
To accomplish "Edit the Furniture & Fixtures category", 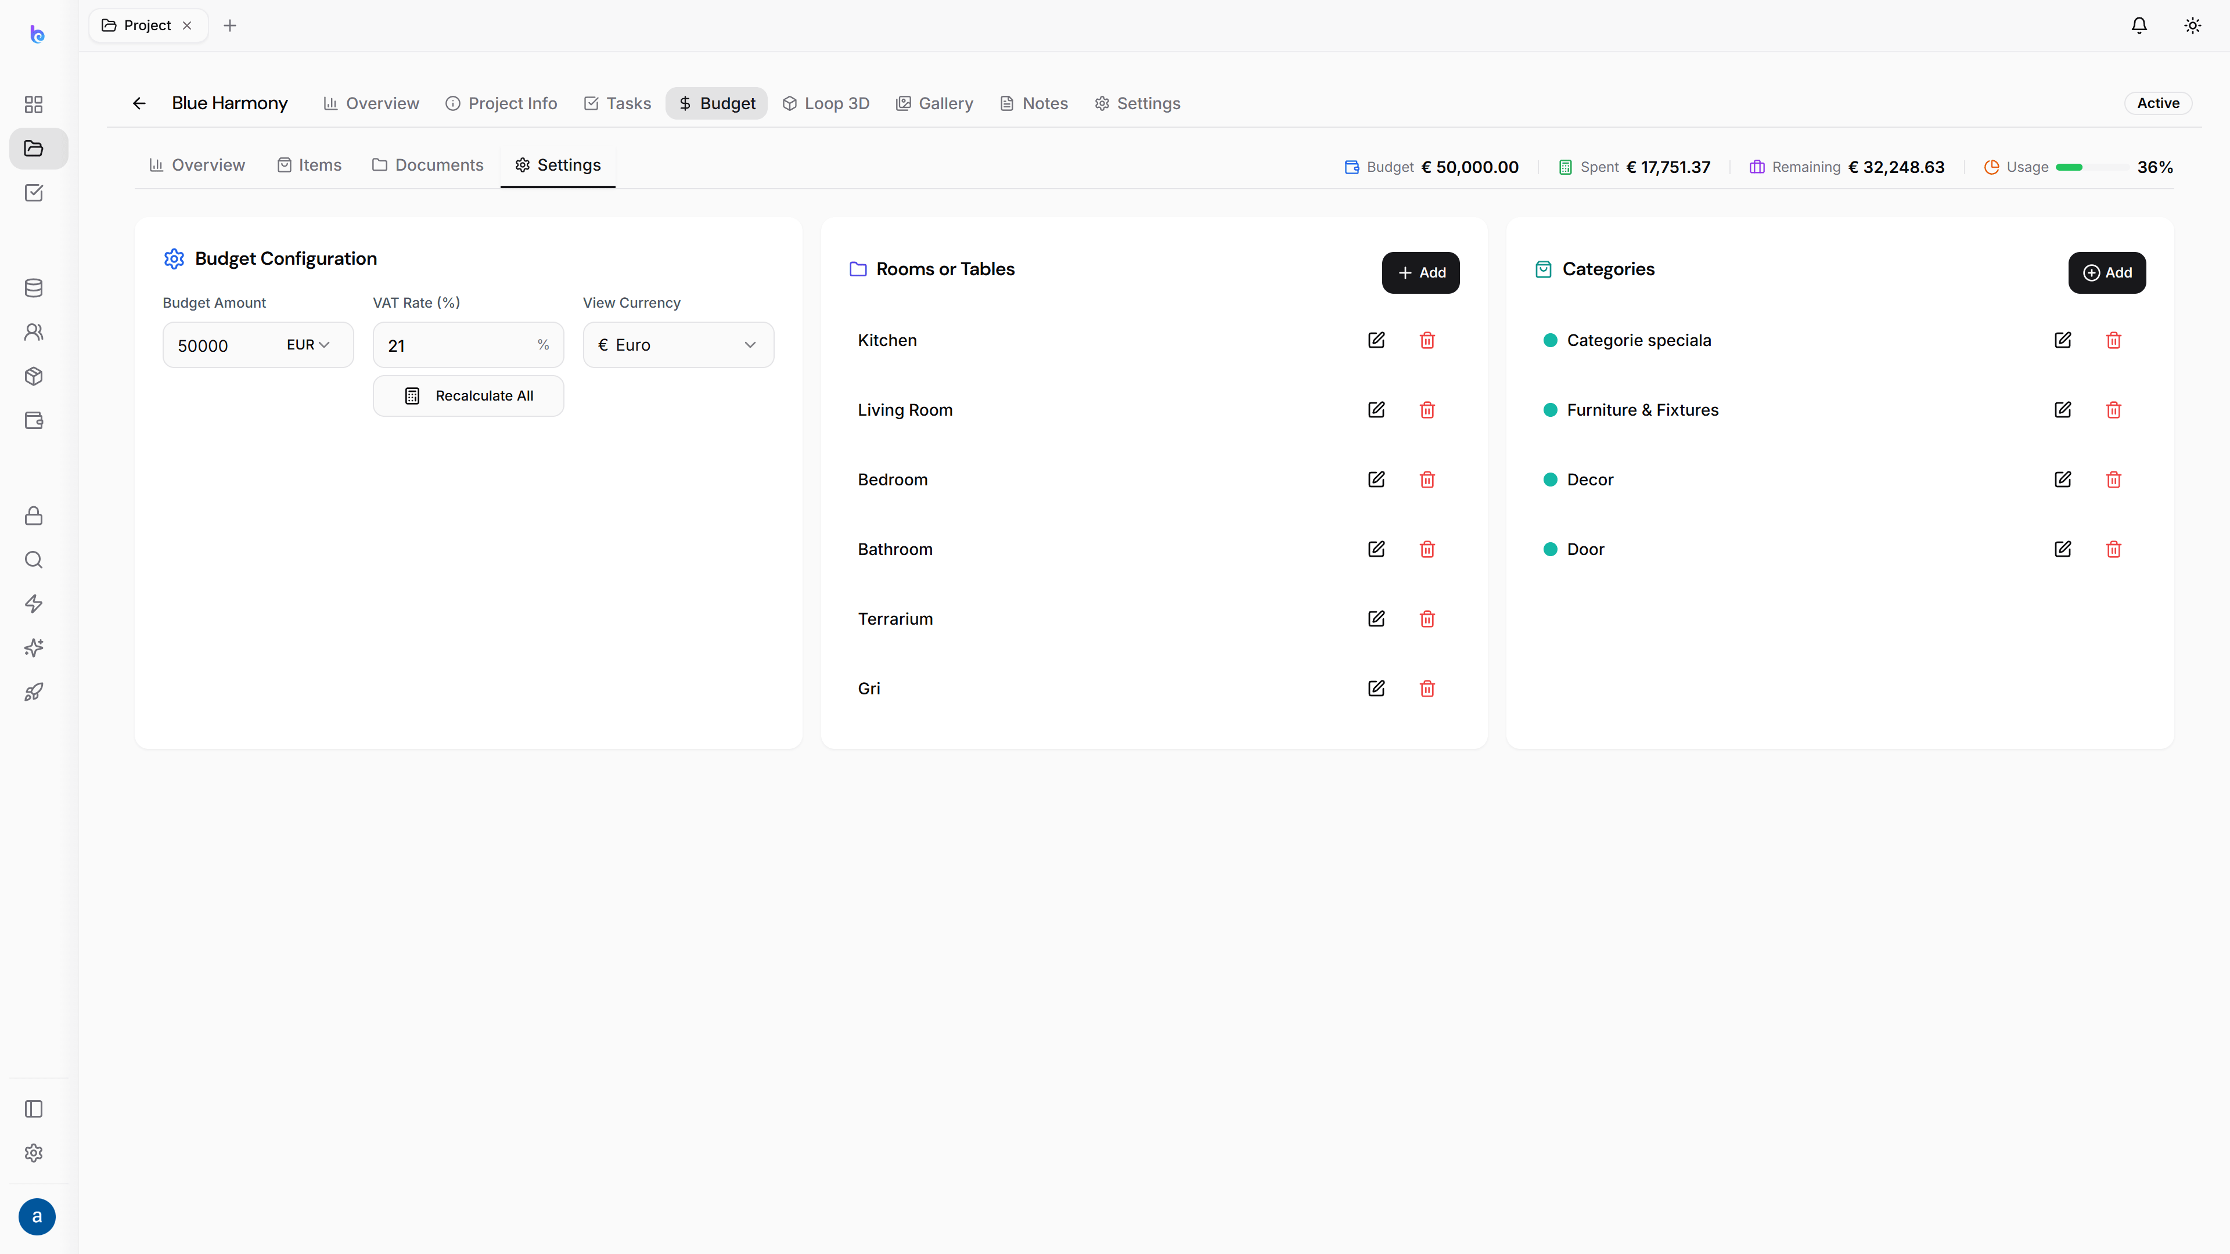I will coord(2063,410).
